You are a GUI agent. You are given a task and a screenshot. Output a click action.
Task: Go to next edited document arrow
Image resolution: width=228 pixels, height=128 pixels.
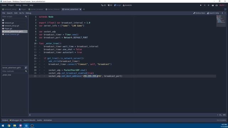[x=225, y=13]
